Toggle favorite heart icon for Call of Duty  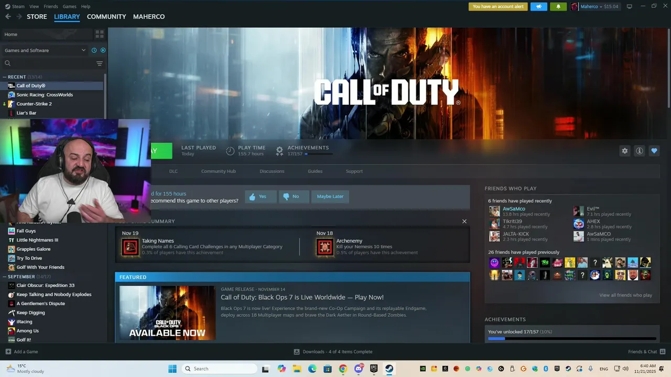point(654,151)
